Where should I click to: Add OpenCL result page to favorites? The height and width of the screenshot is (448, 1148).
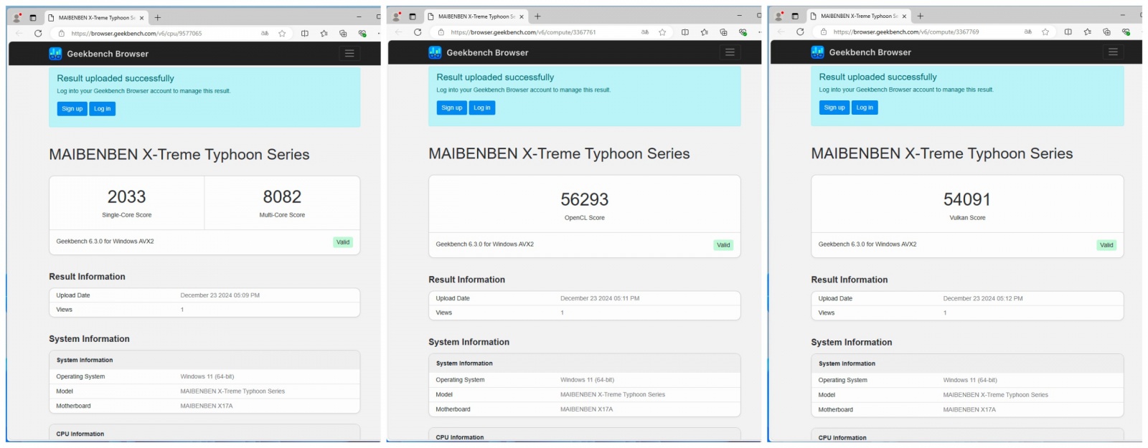coord(662,32)
